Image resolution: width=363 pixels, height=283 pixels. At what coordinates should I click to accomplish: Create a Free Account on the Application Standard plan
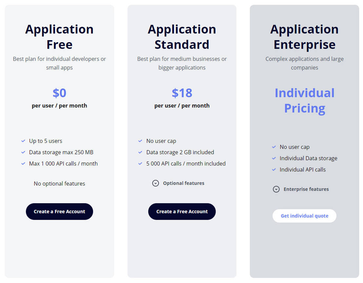click(182, 211)
